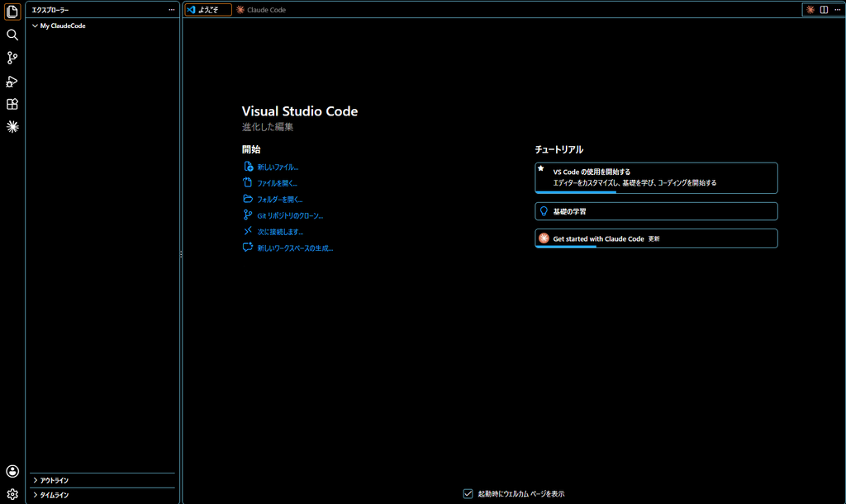Click Claude Code icon in editor title bar
This screenshot has width=846, height=504.
810,10
